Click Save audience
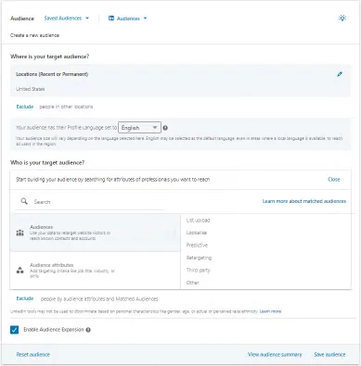 coord(329,354)
